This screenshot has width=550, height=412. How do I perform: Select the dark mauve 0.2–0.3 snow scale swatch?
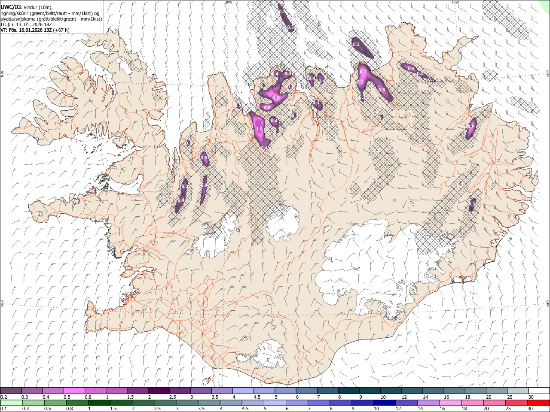12,391
